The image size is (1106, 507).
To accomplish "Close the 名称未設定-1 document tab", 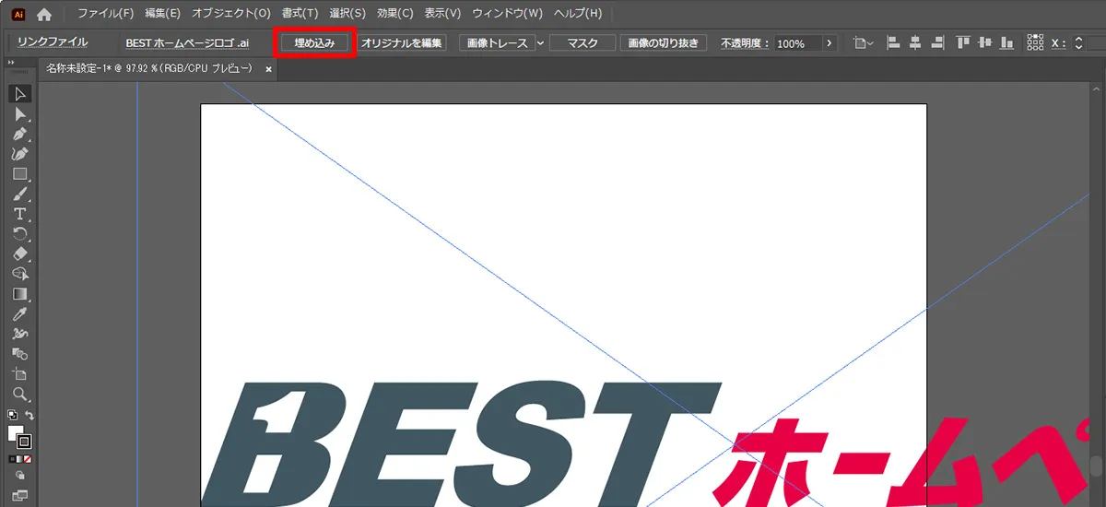I will 268,69.
